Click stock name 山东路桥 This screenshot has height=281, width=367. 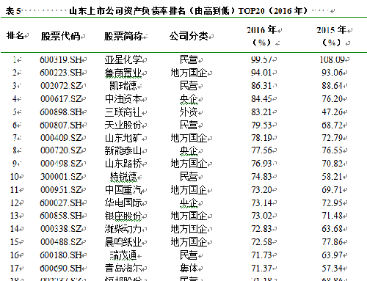[123, 164]
